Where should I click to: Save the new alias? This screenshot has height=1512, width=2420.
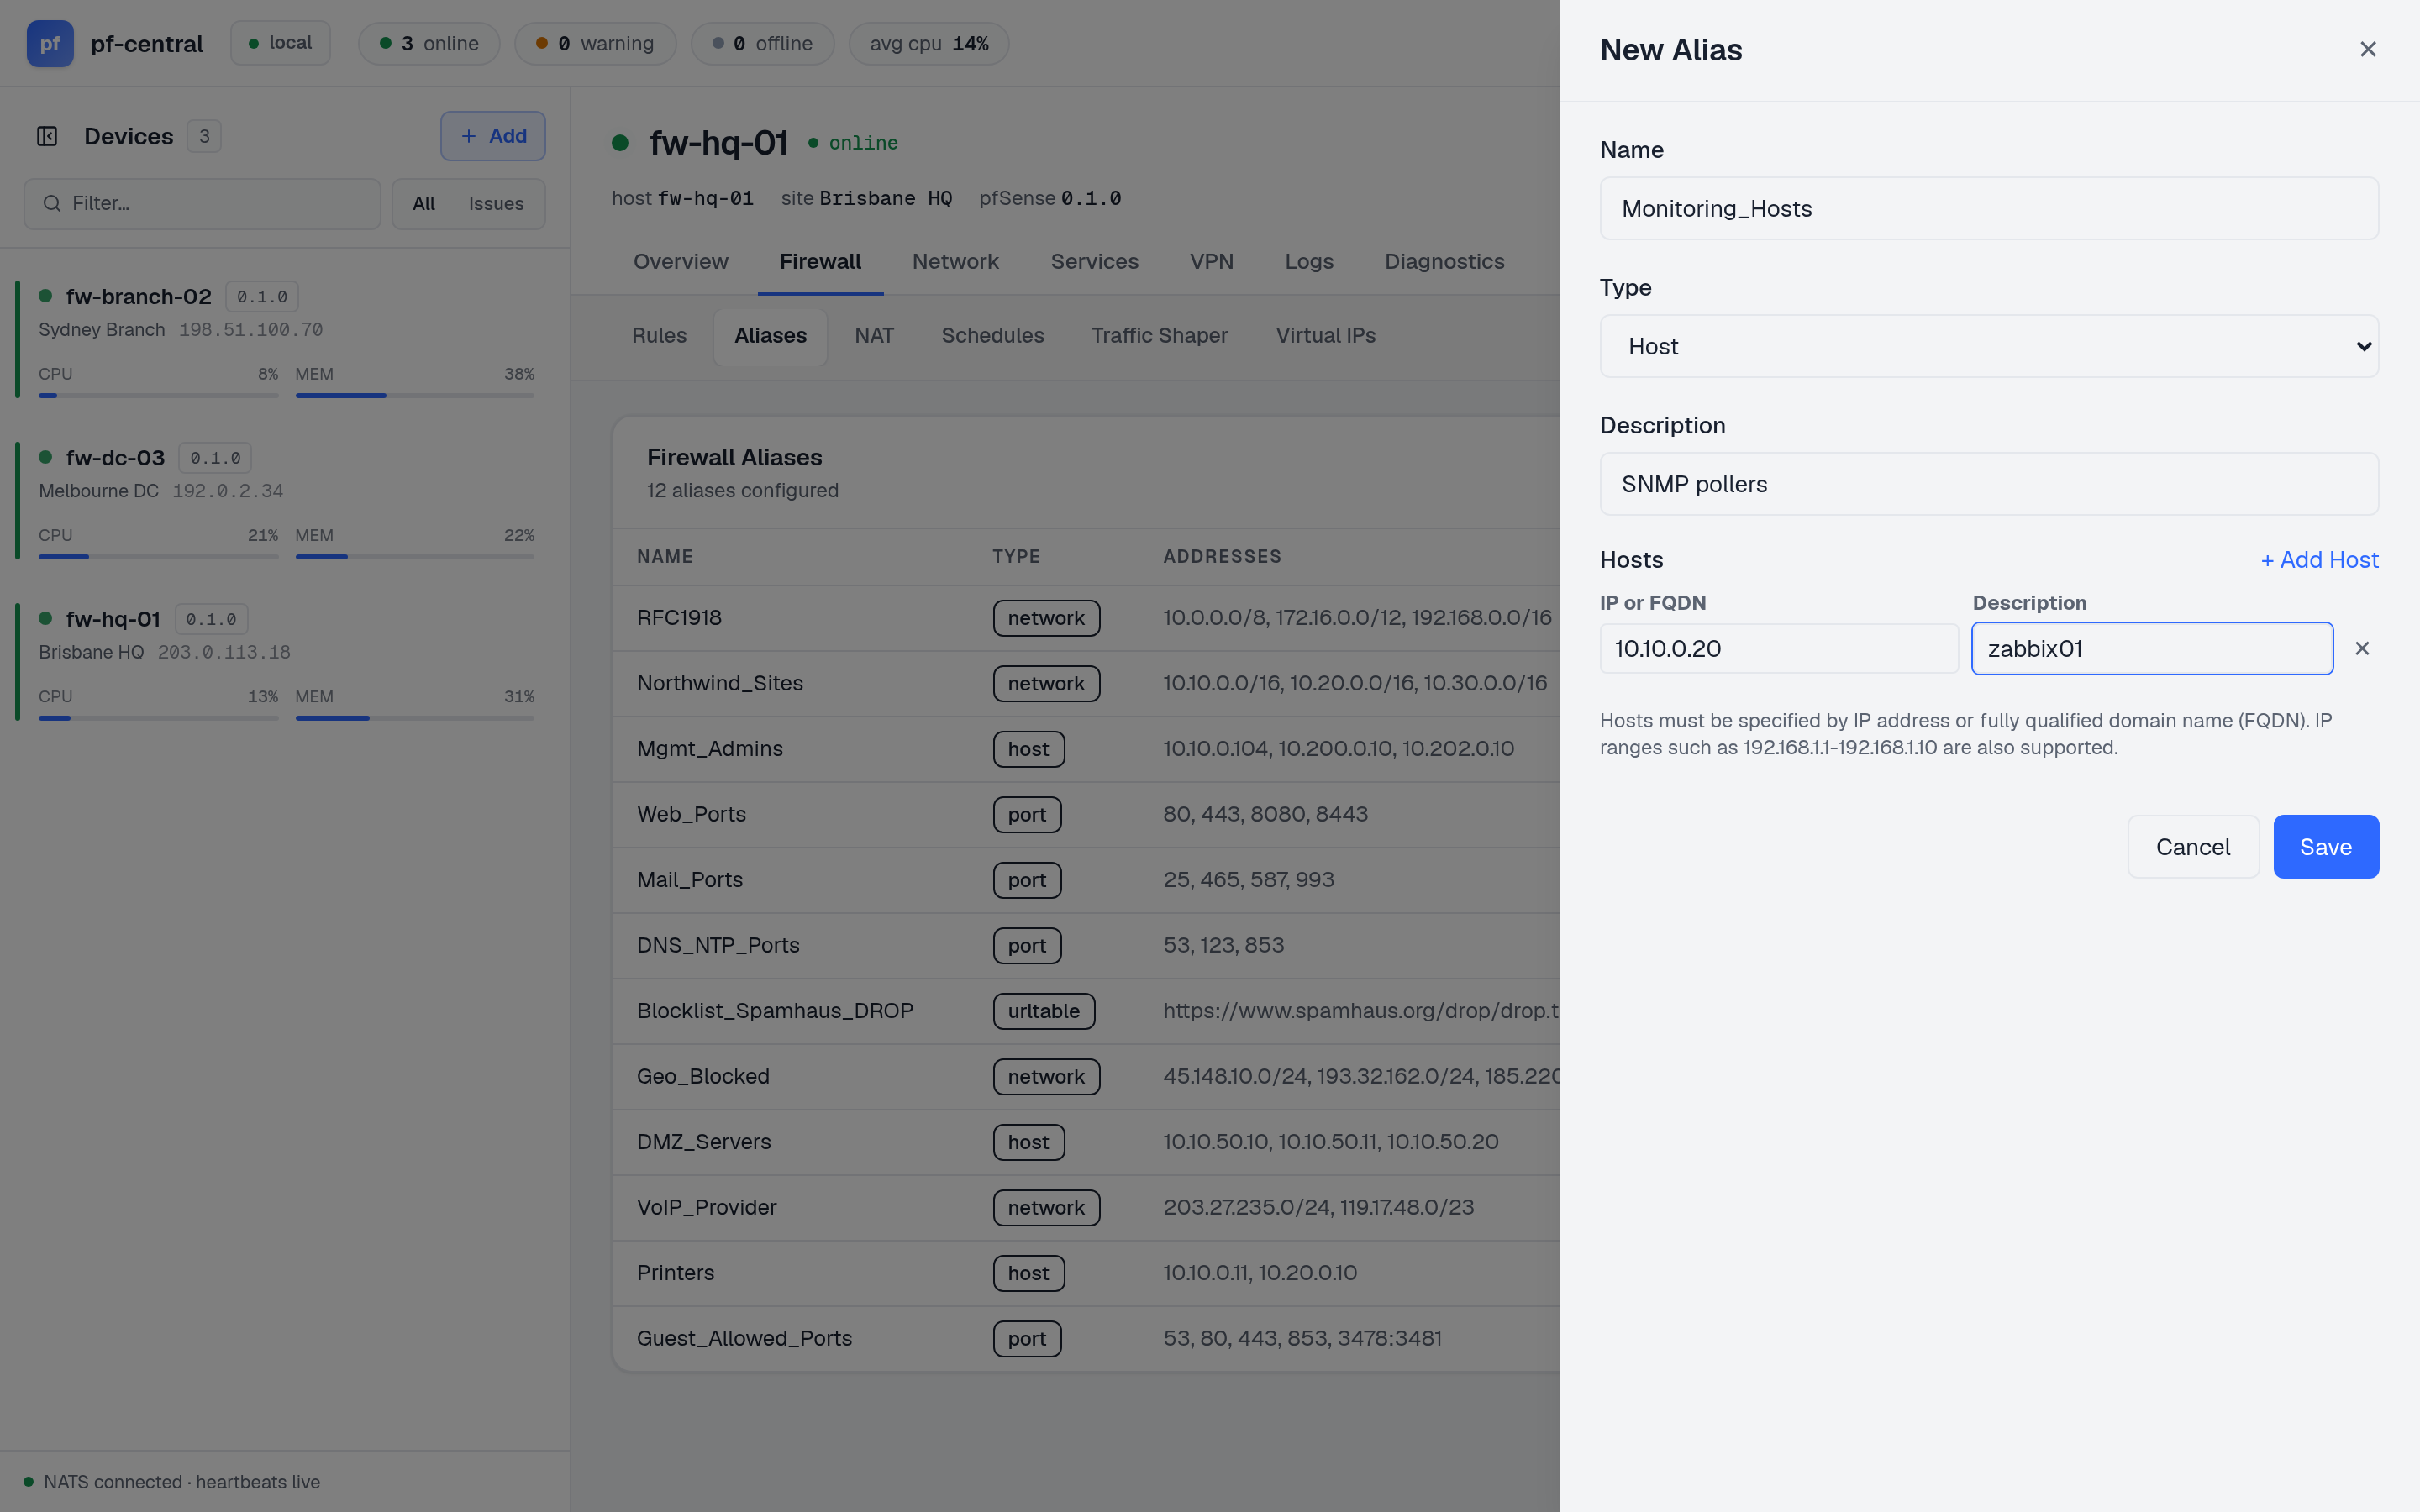pos(2325,847)
